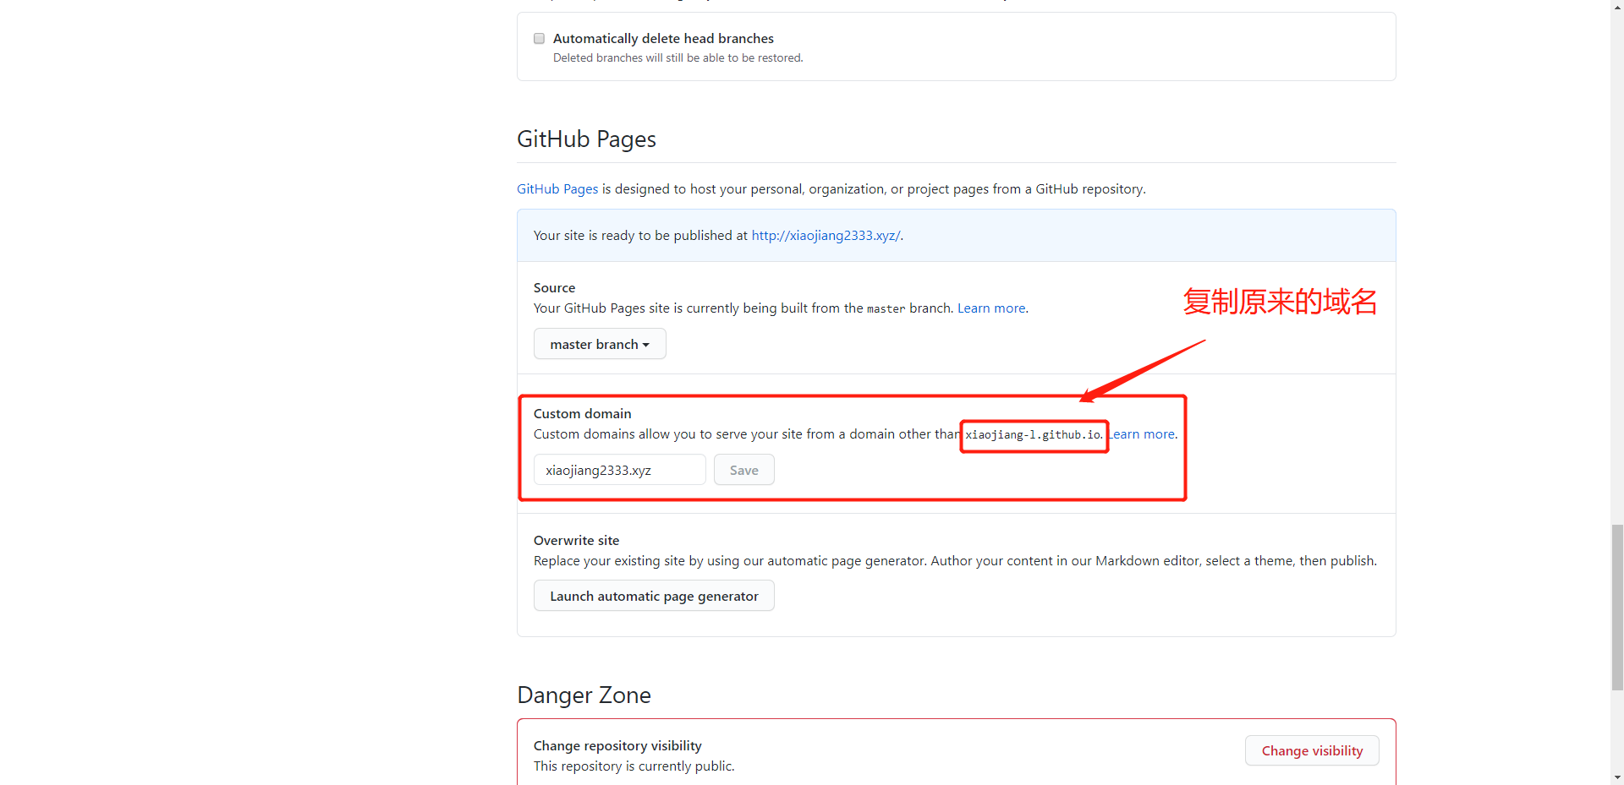The height and width of the screenshot is (785, 1624).
Task: Launch automatic page generator
Action: 654,597
